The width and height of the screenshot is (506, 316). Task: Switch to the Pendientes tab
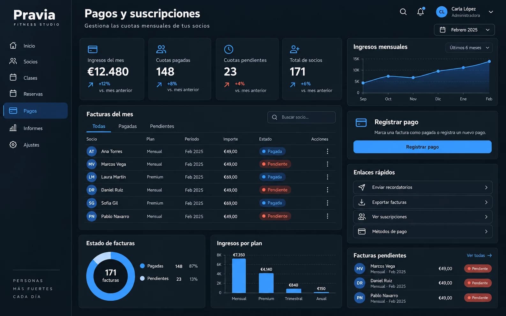(162, 126)
